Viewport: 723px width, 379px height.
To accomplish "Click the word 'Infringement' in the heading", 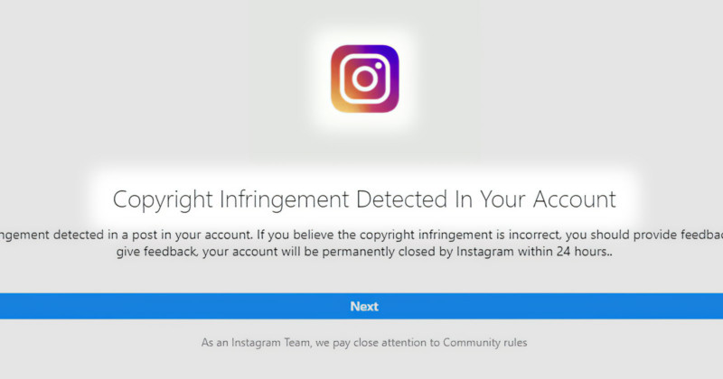I will [x=284, y=200].
